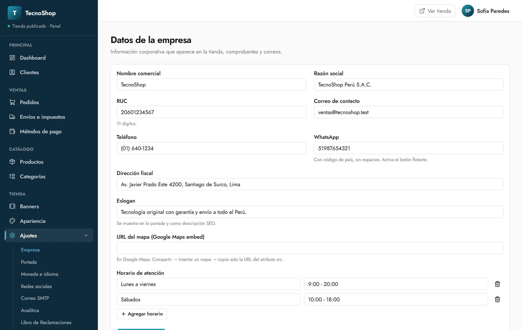
Task: Delete the Lunes a viernes schedule row
Action: point(497,284)
